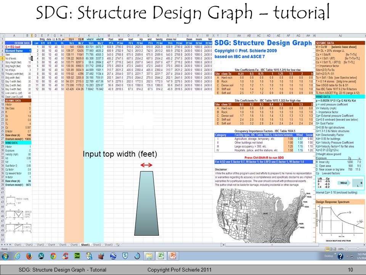The width and height of the screenshot is (366, 275).
Task: Open Windows Live Messenger taskbar icon
Action: pos(89,256)
